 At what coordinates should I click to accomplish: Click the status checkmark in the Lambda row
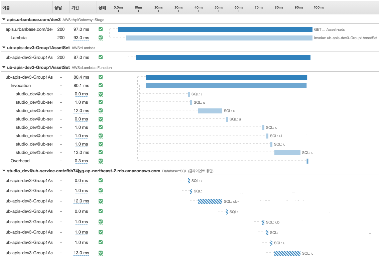point(101,38)
